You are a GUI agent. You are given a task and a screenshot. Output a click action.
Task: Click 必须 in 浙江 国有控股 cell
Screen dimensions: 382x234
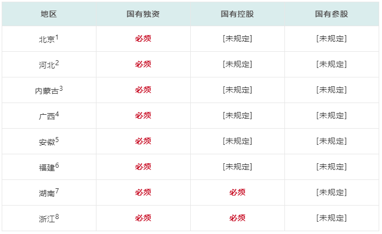pyautogui.click(x=238, y=218)
